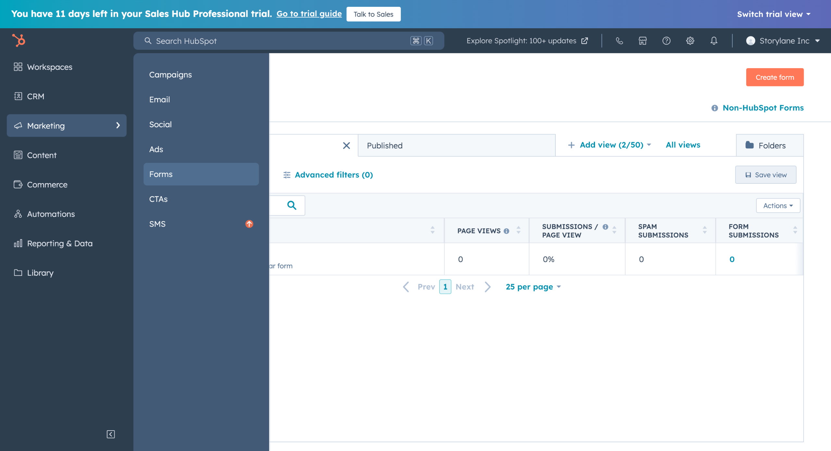The height and width of the screenshot is (451, 831).
Task: Open the help question mark icon
Action: click(x=666, y=41)
